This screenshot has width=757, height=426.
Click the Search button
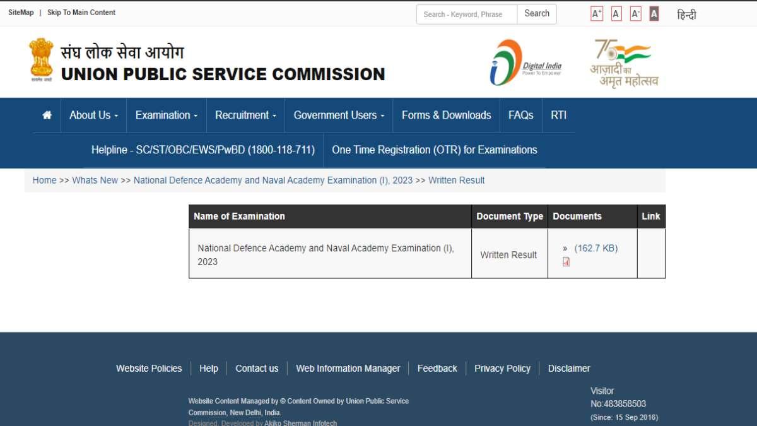[x=536, y=13]
